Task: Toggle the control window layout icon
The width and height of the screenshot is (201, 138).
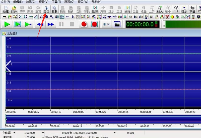Action: click(x=117, y=24)
